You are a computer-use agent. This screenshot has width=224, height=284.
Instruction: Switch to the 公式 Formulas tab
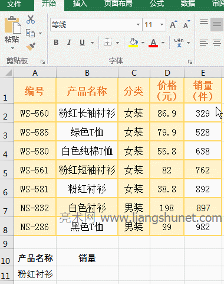point(157,4)
